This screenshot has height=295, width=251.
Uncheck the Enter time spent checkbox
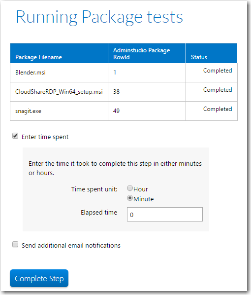pos(15,136)
